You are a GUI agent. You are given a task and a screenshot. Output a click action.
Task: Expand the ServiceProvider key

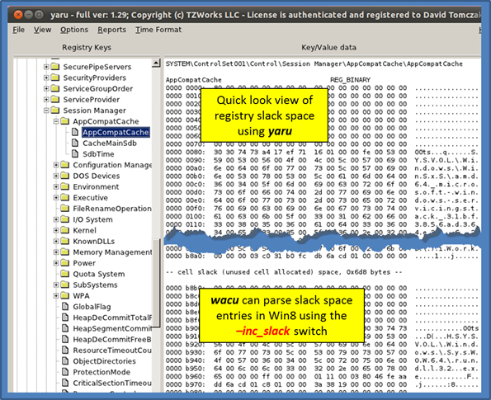click(x=46, y=100)
